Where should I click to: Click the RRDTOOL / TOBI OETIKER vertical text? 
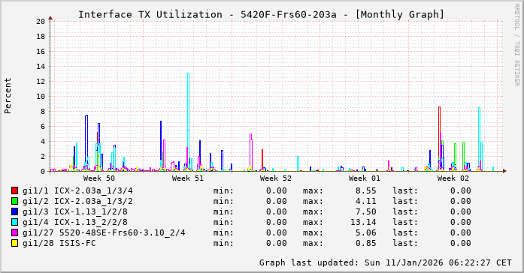pos(517,45)
